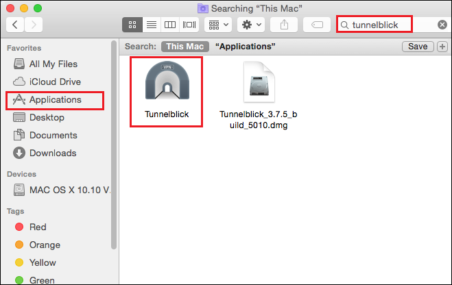Zoom the window with the green button
452x285 pixels.
[x=38, y=8]
